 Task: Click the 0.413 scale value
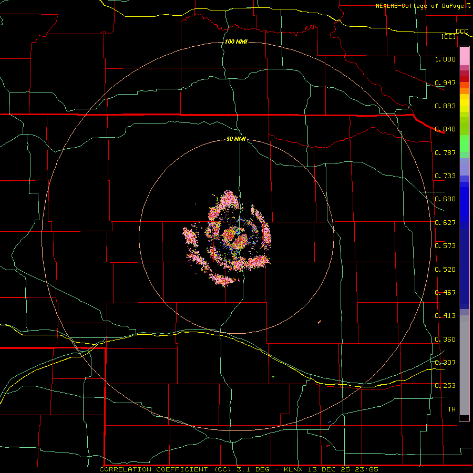pyautogui.click(x=445, y=316)
